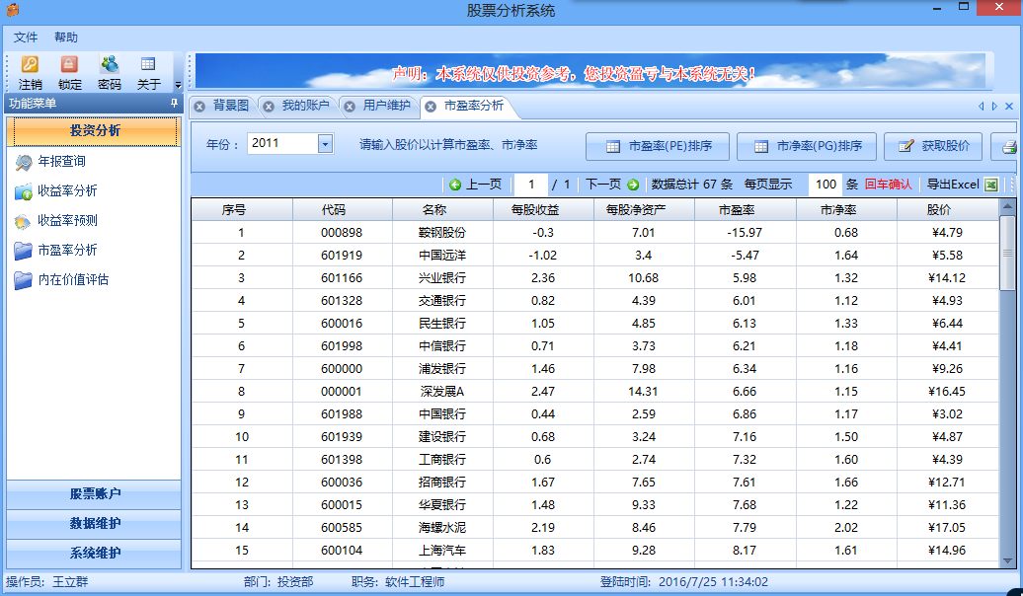The width and height of the screenshot is (1023, 596).
Task: Click table scrollbar up arrow
Action: 1007,206
